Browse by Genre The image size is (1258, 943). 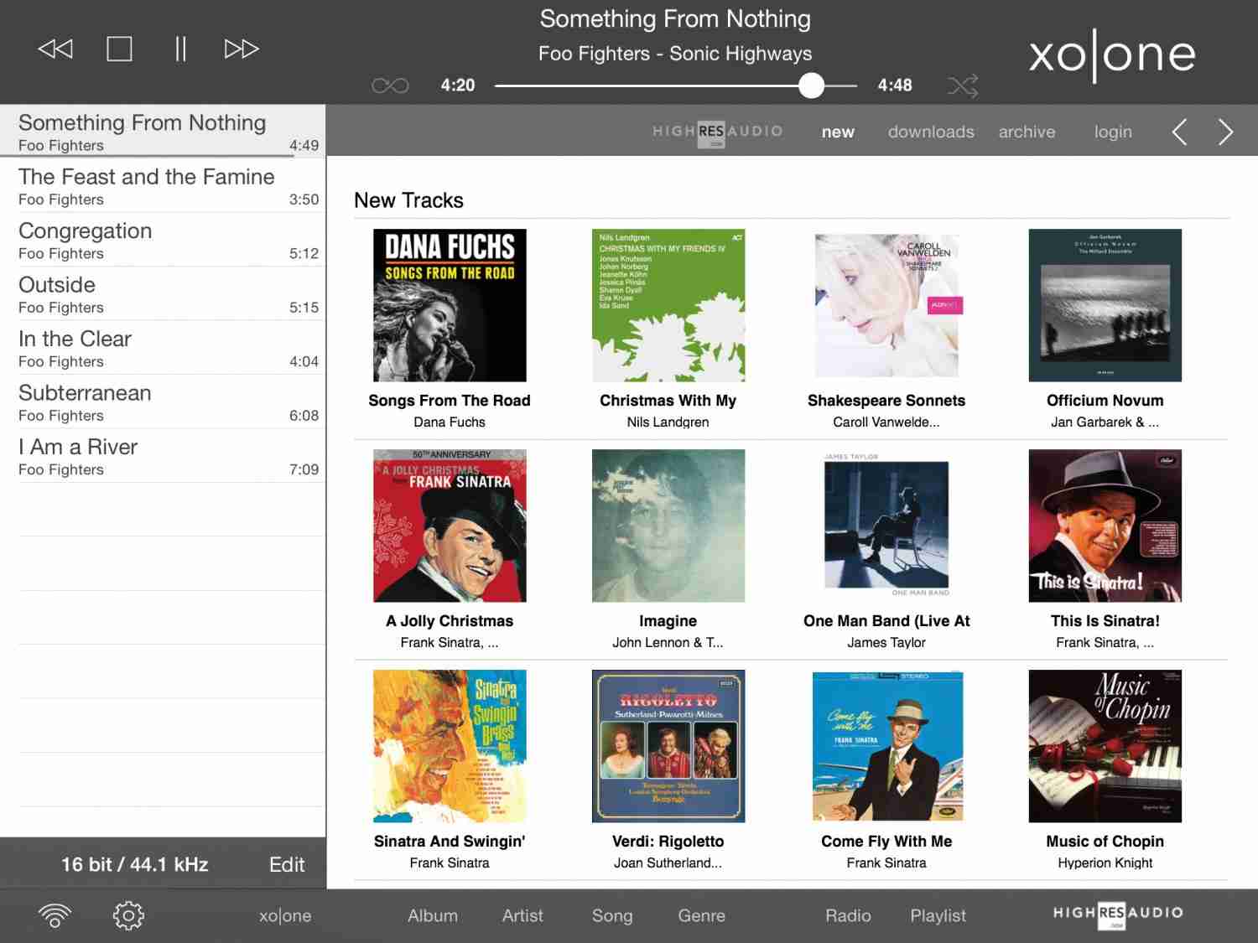[701, 915]
